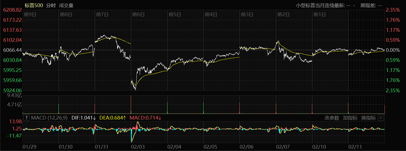Click the 6208.82 top price label
The height and width of the screenshot is (151, 406).
[x=12, y=10]
